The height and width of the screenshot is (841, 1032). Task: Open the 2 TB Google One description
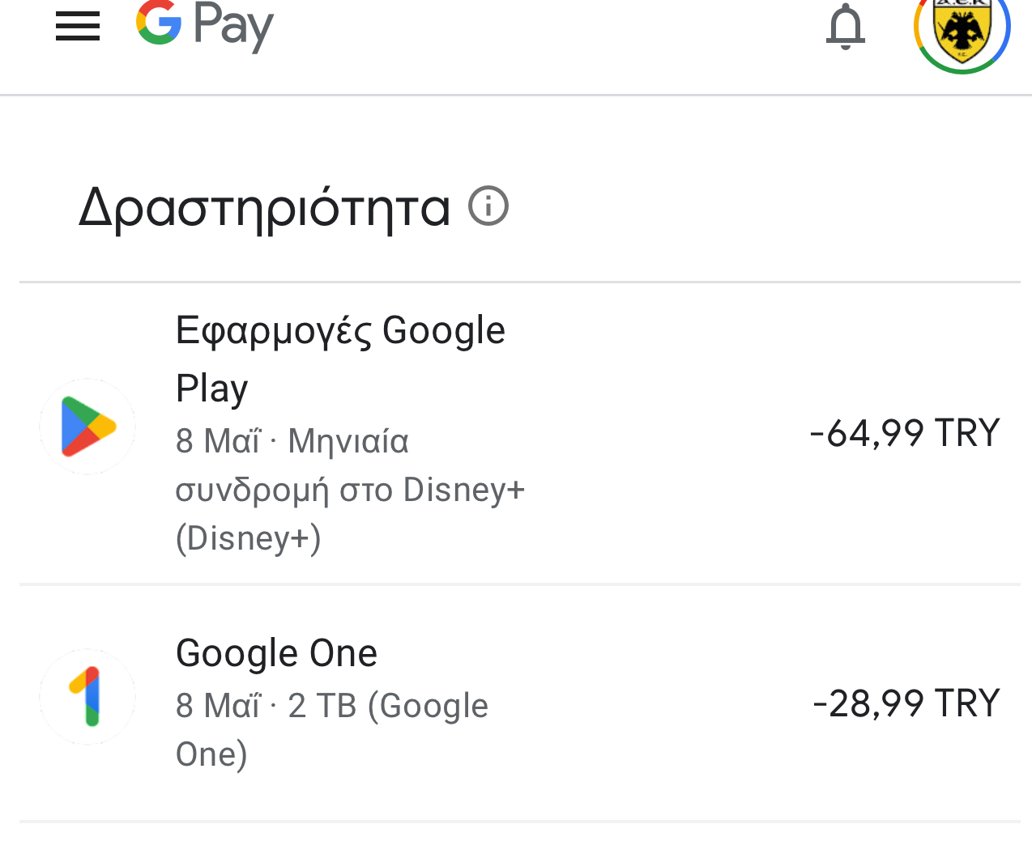click(332, 729)
